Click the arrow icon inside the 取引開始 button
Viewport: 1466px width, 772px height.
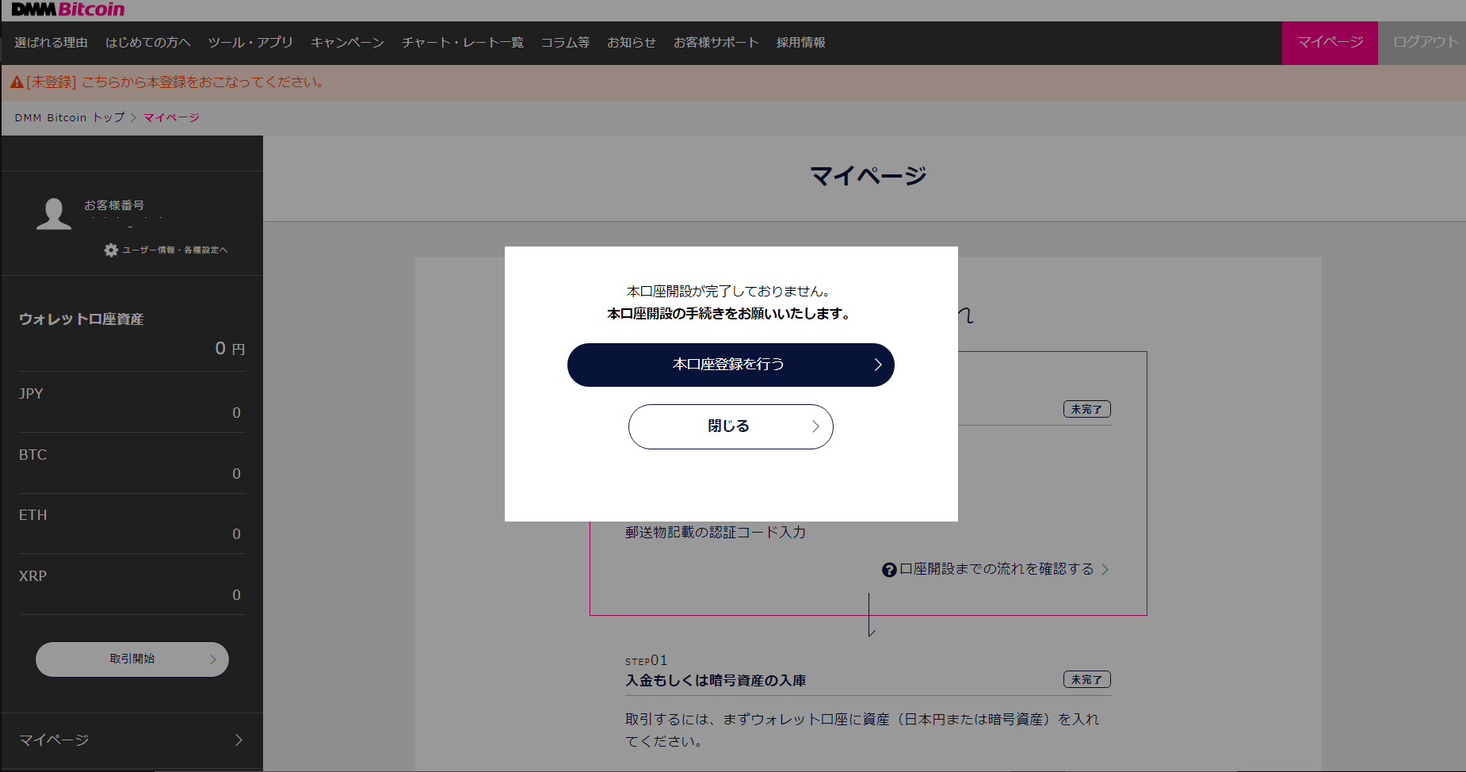tap(212, 659)
